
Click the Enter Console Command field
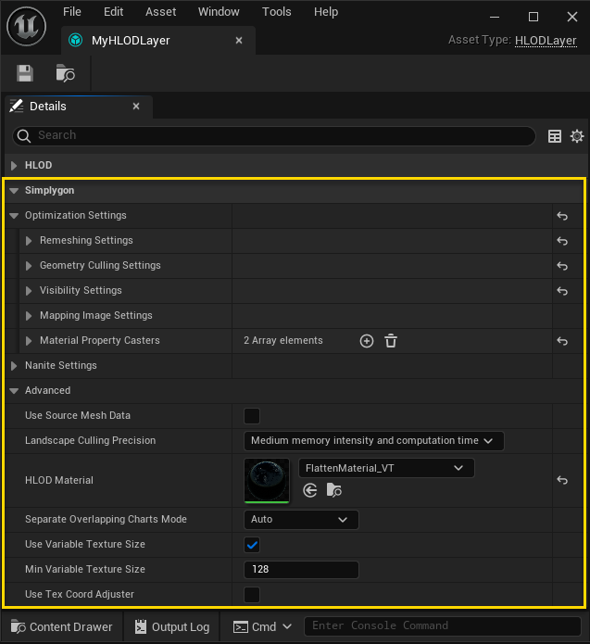(x=443, y=626)
